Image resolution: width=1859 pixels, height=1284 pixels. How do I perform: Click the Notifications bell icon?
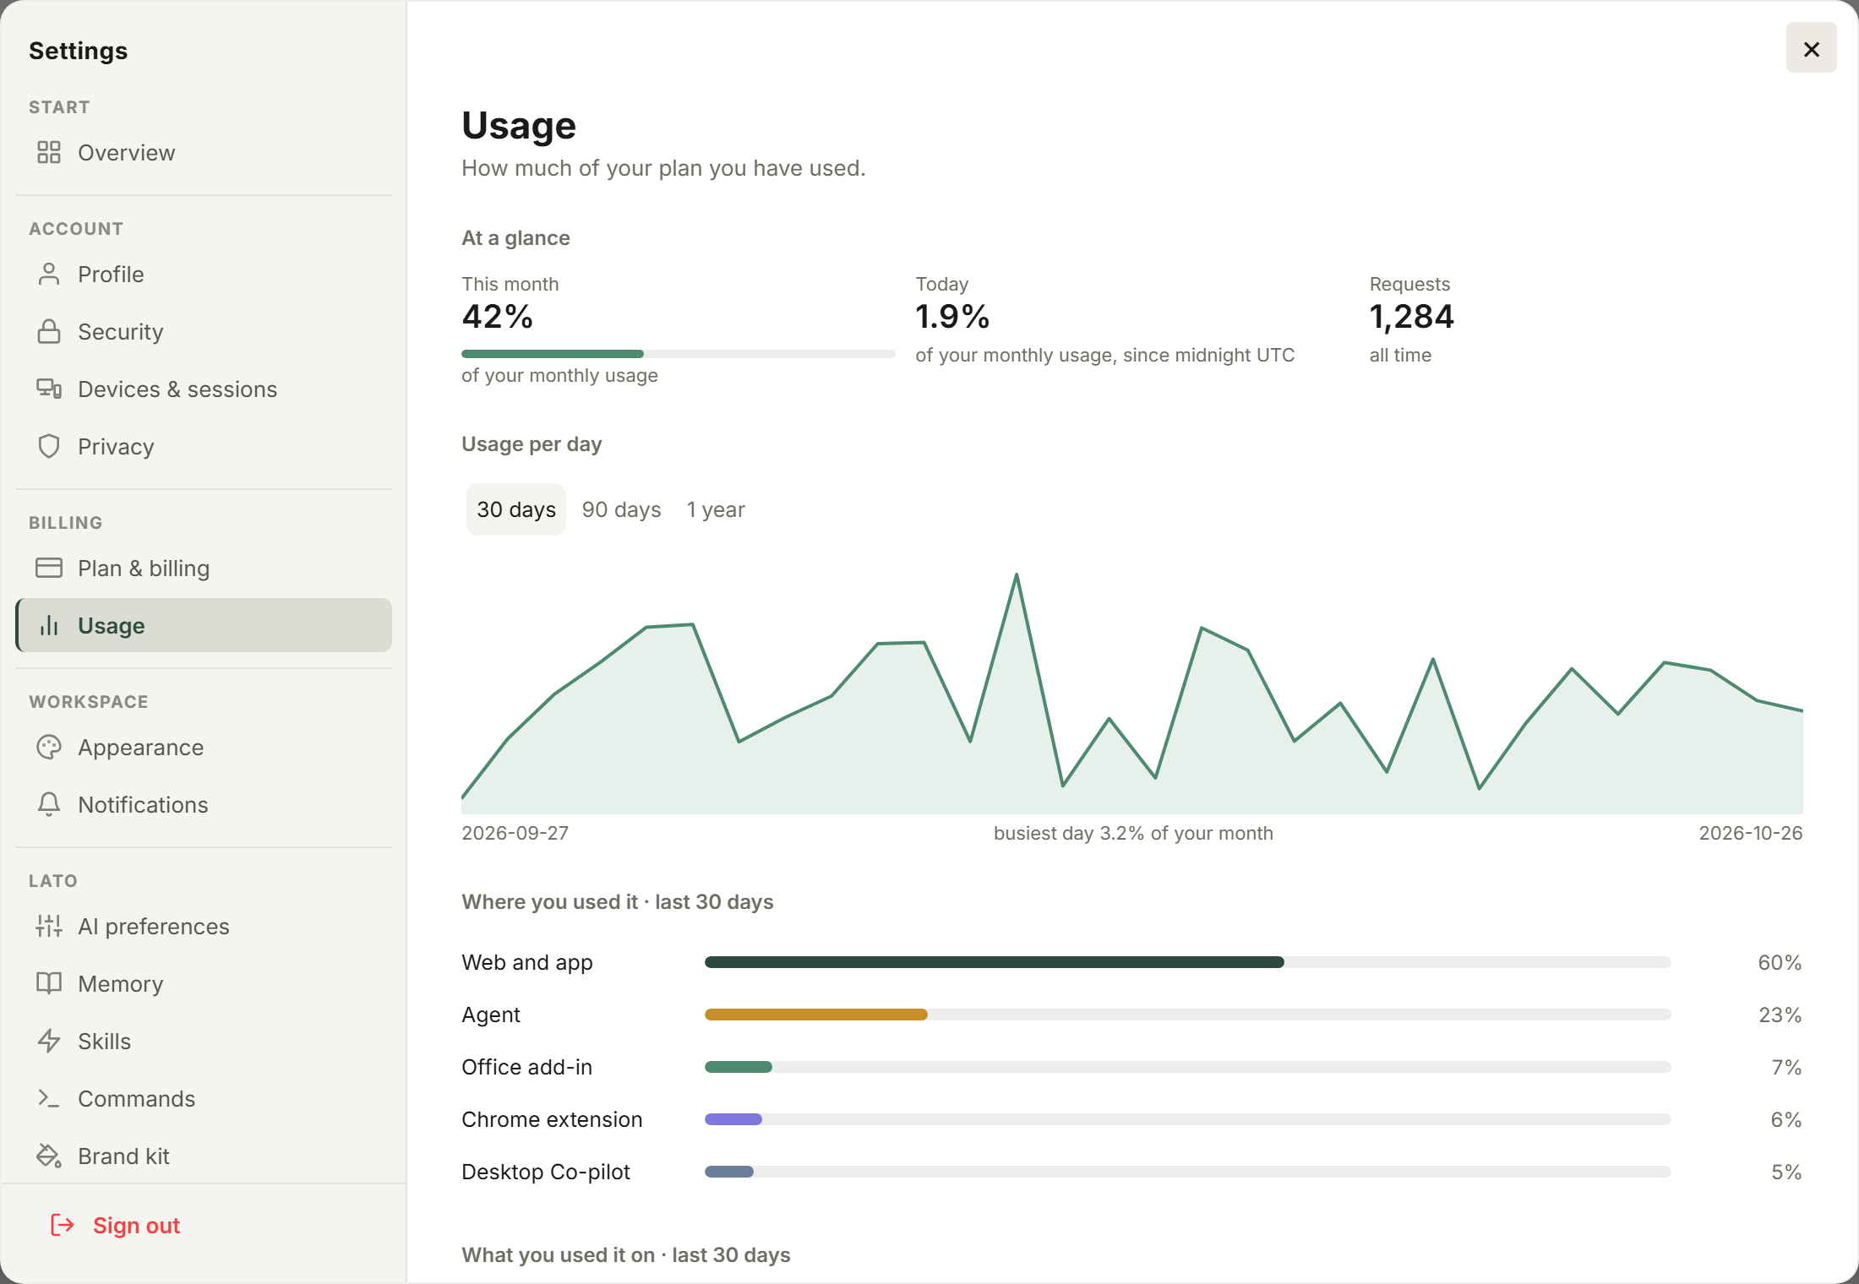point(49,805)
